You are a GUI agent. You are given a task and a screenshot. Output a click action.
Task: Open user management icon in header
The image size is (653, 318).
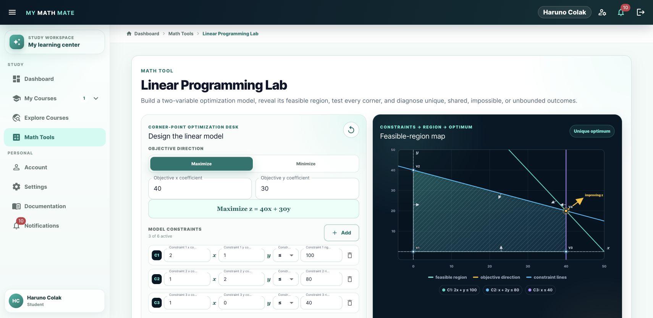[x=602, y=12]
